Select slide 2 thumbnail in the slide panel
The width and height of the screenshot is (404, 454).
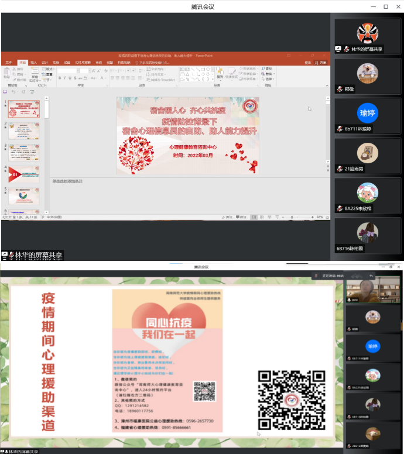pos(23,130)
